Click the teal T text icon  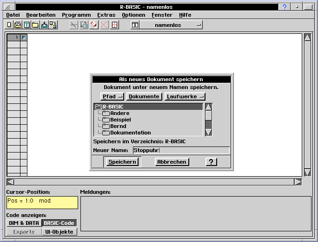coord(27,25)
